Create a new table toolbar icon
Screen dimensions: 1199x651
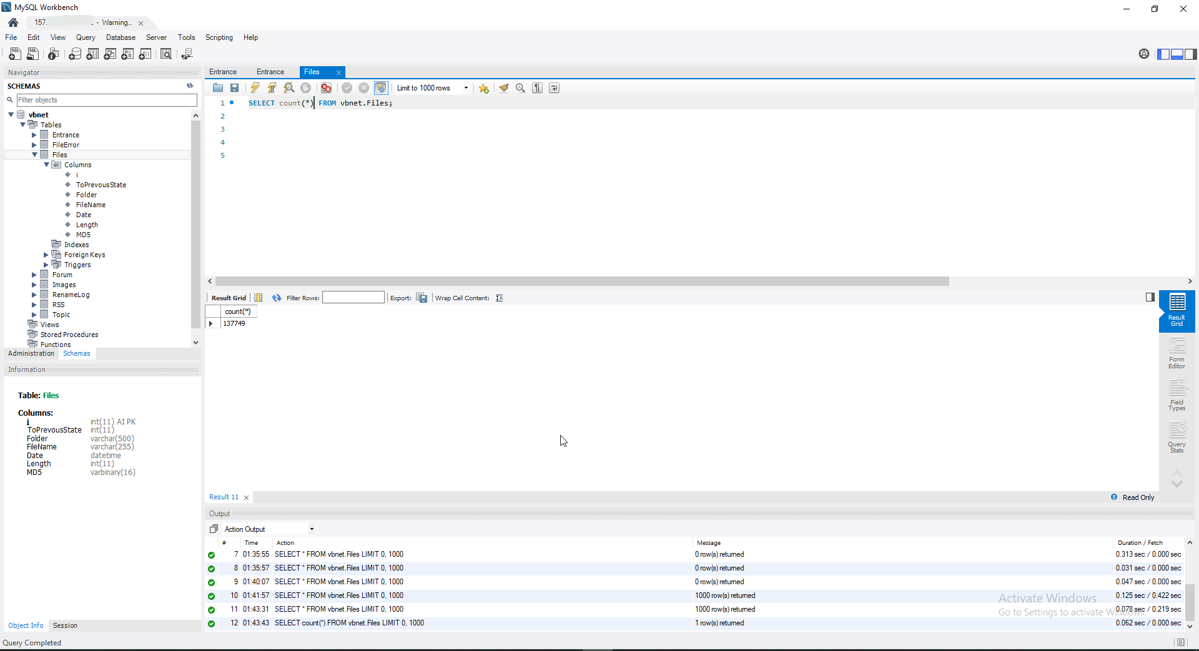pos(92,54)
